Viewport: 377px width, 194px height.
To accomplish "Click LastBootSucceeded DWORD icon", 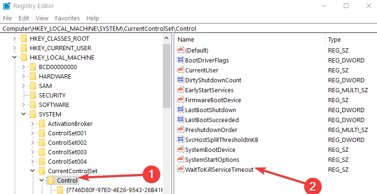I will [180, 120].
